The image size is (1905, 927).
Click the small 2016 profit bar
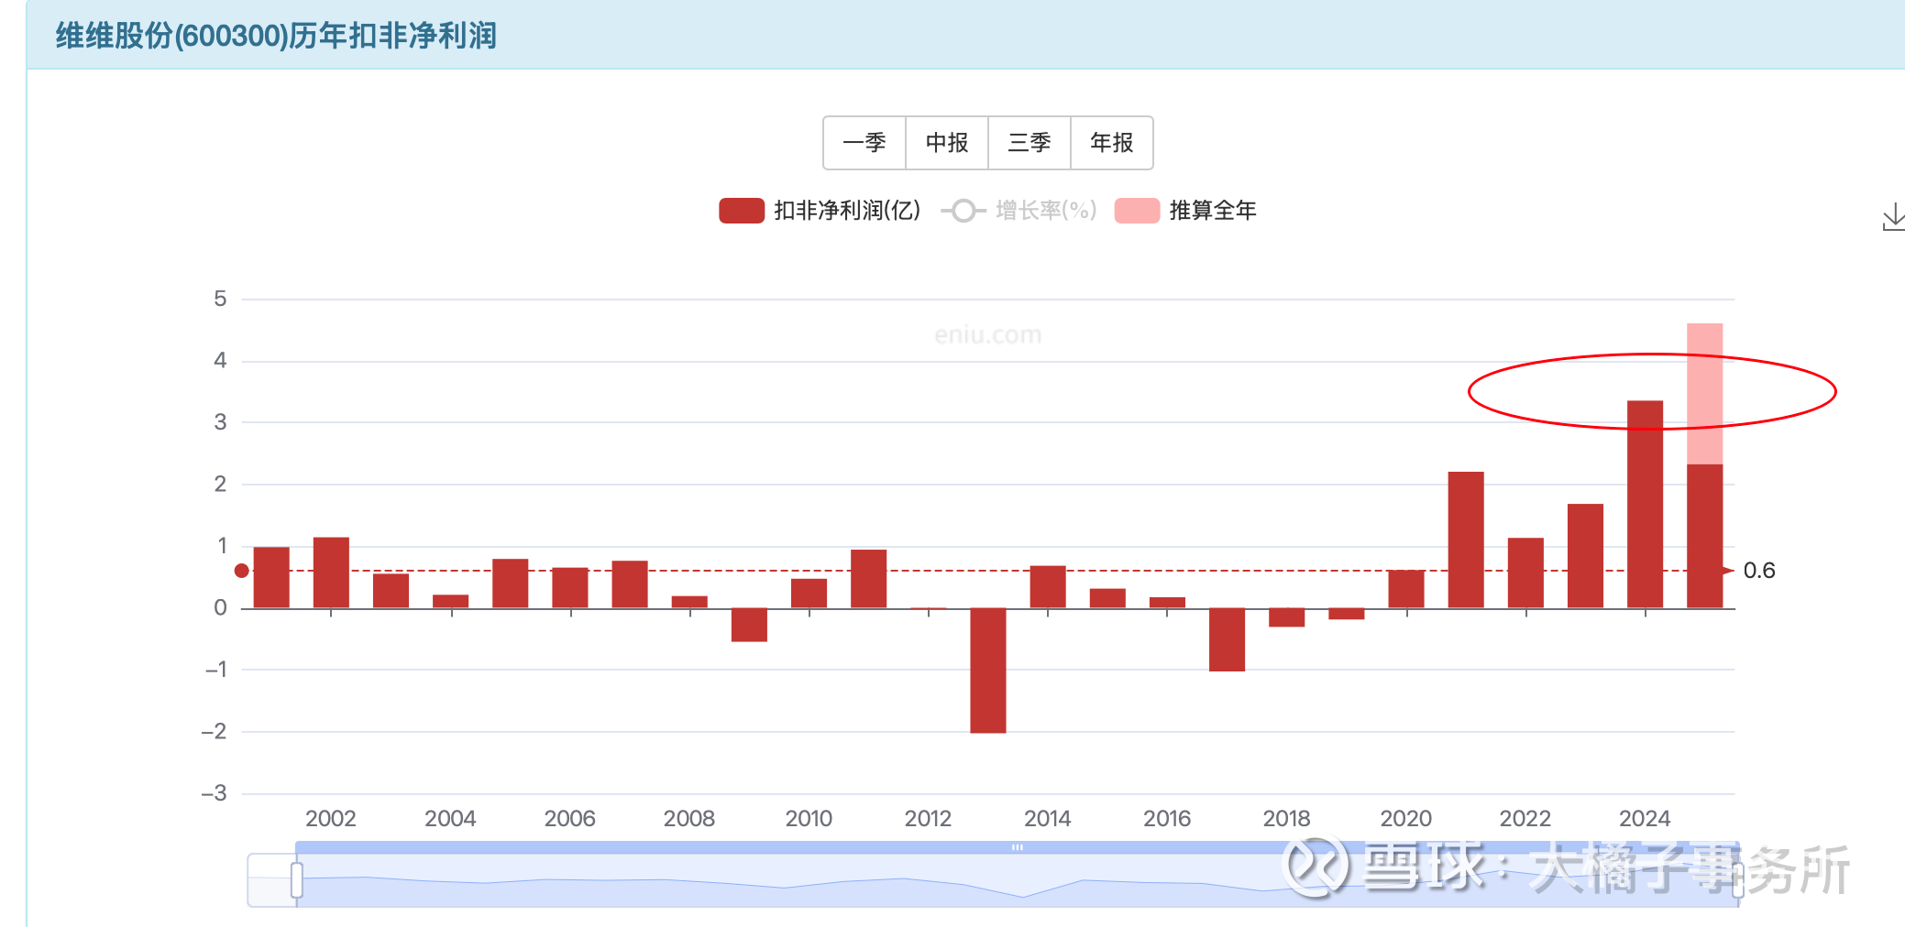[x=1167, y=603]
